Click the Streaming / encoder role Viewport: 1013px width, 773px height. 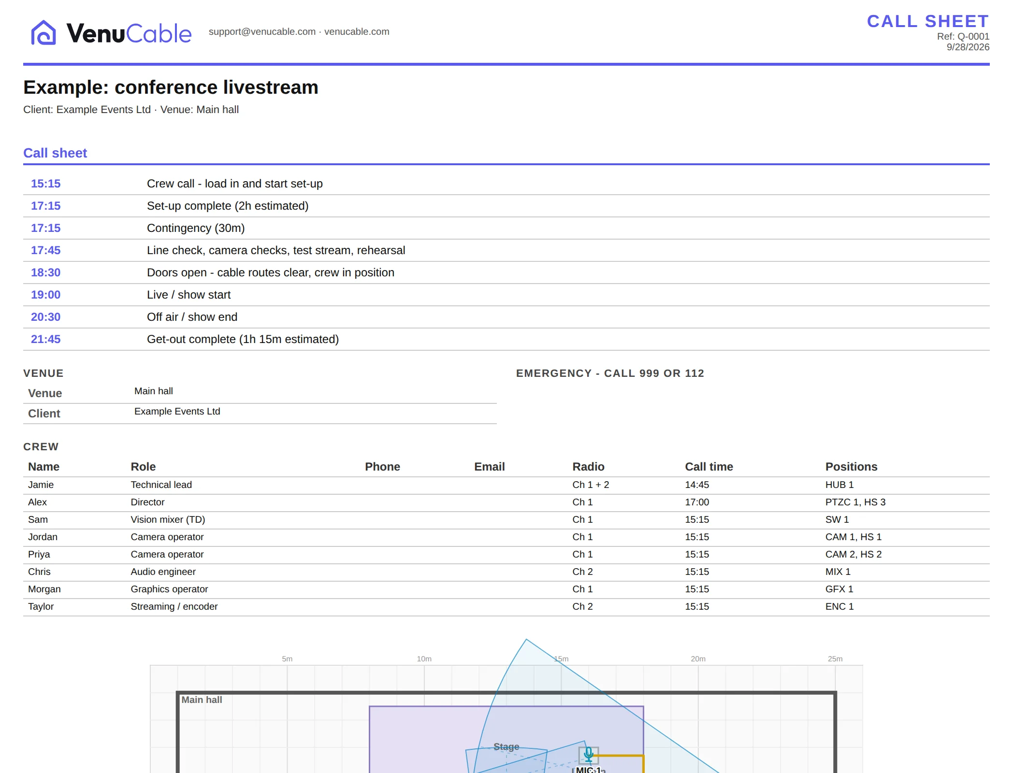[174, 606]
